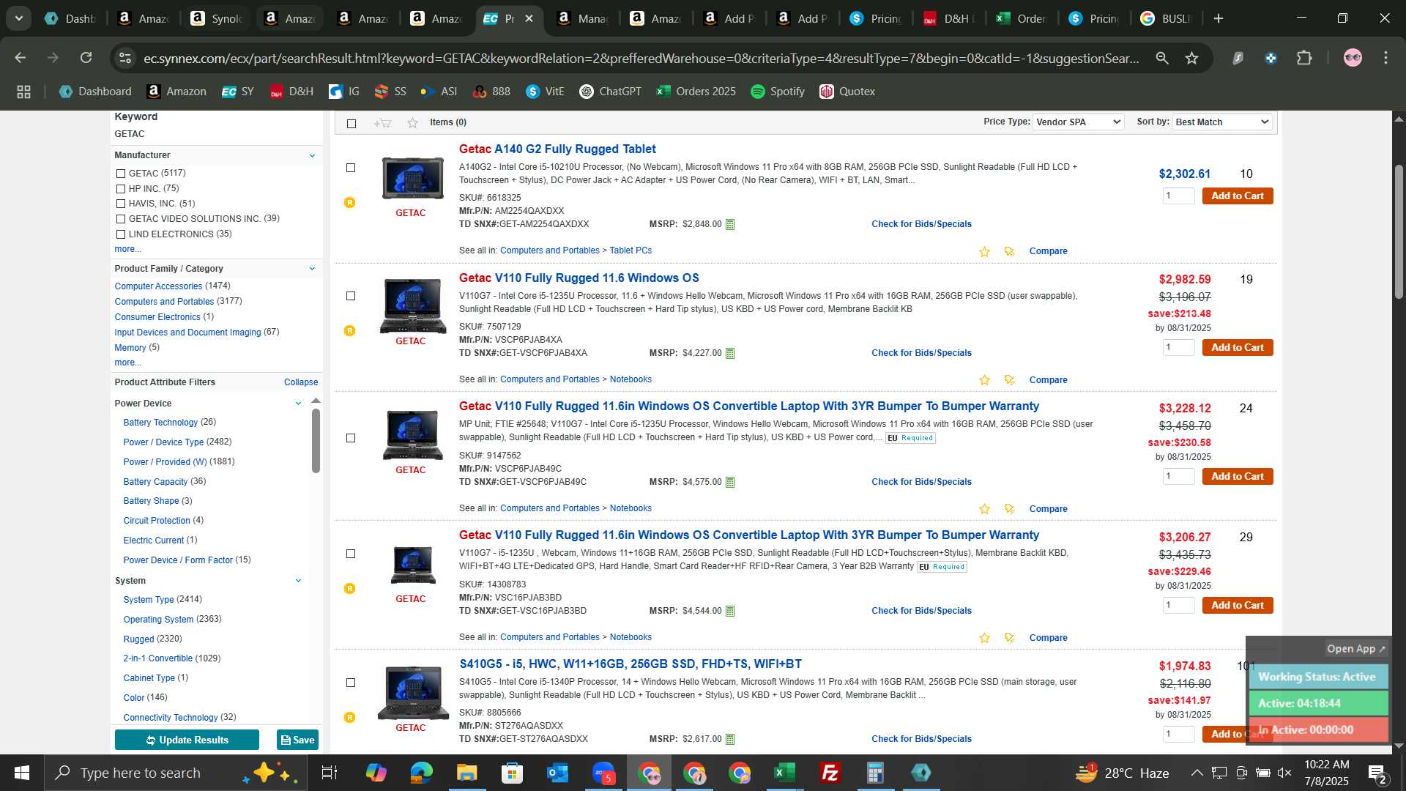
Task: Select the checkbox for the S410G5 product
Action: coord(351,683)
